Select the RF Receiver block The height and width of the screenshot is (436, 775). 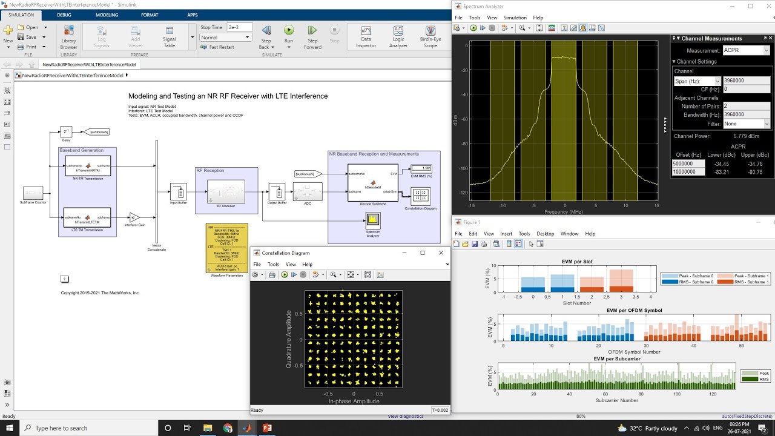click(x=226, y=191)
